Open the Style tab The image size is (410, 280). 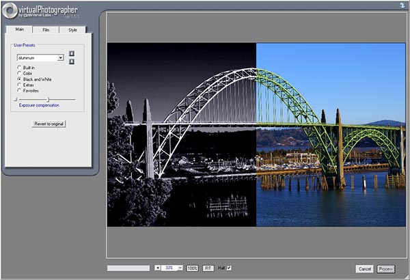pyautogui.click(x=72, y=30)
